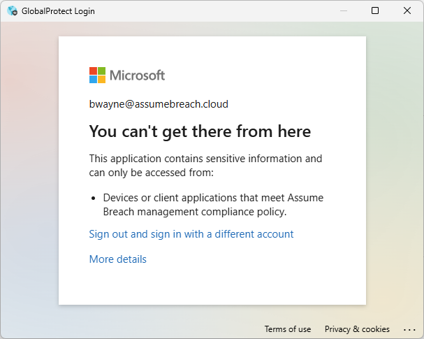The image size is (424, 339).
Task: Open Privacy & cookies link
Action: [x=357, y=329]
